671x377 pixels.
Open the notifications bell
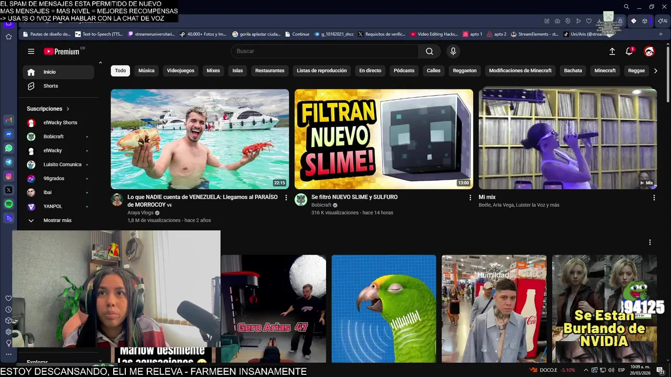point(629,51)
